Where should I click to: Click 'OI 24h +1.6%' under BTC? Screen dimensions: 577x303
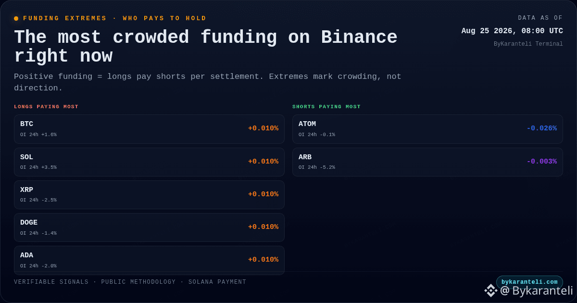tap(38, 135)
